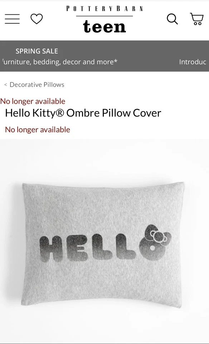209x344 pixels.
Task: Click the upper No longer available notice
Action: click(33, 101)
